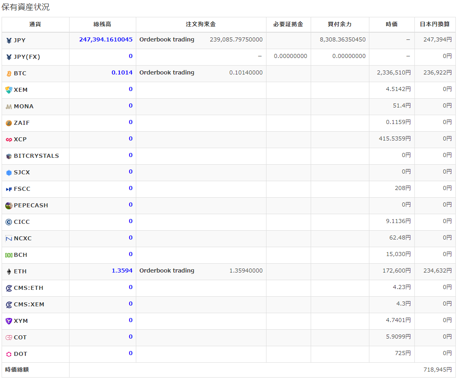Image resolution: width=459 pixels, height=378 pixels.
Task: Click the BCH Bitcoin Cash icon
Action: point(9,255)
